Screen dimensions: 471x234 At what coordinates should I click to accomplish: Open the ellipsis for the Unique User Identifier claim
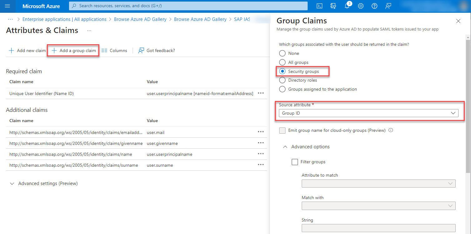pos(261,93)
